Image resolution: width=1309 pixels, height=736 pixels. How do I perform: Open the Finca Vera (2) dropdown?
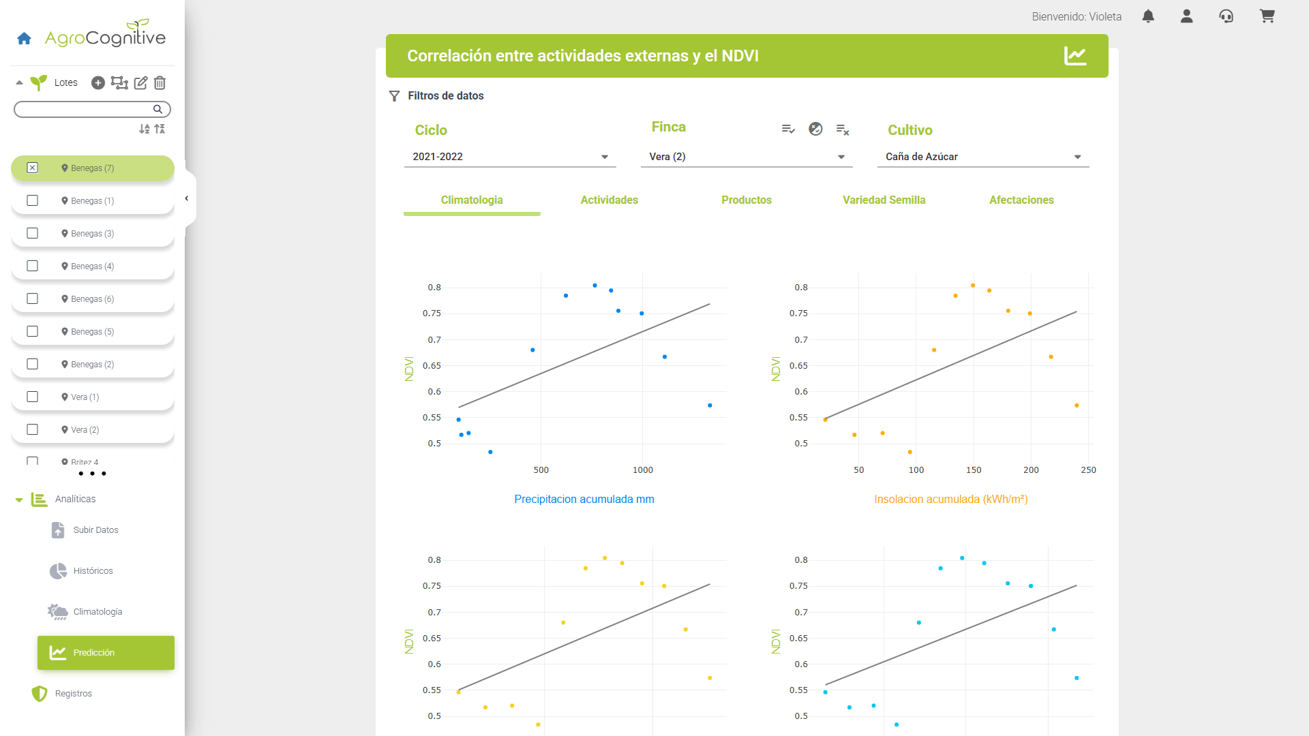pyautogui.click(x=747, y=157)
